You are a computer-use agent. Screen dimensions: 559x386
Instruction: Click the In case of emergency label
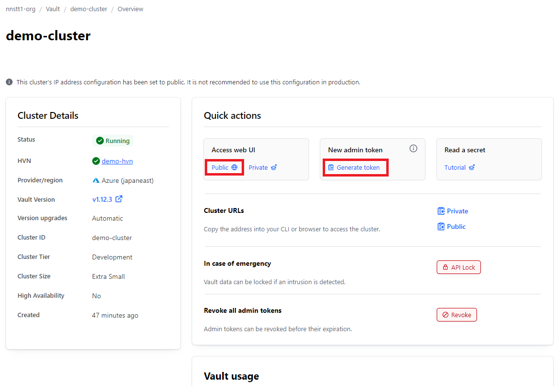click(x=237, y=263)
